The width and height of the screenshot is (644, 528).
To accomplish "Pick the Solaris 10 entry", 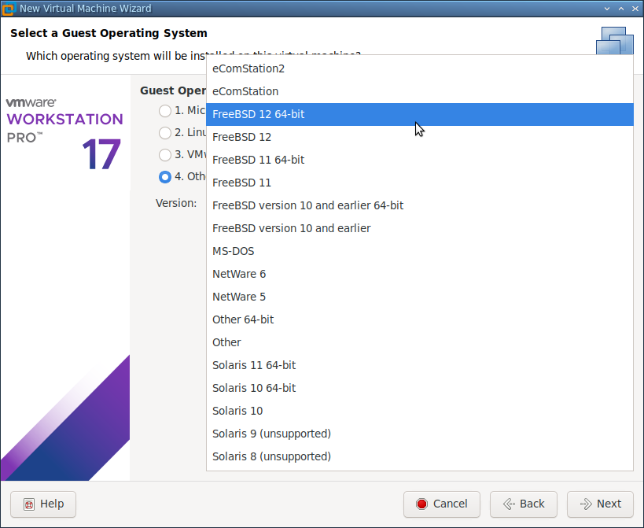I will [420, 411].
